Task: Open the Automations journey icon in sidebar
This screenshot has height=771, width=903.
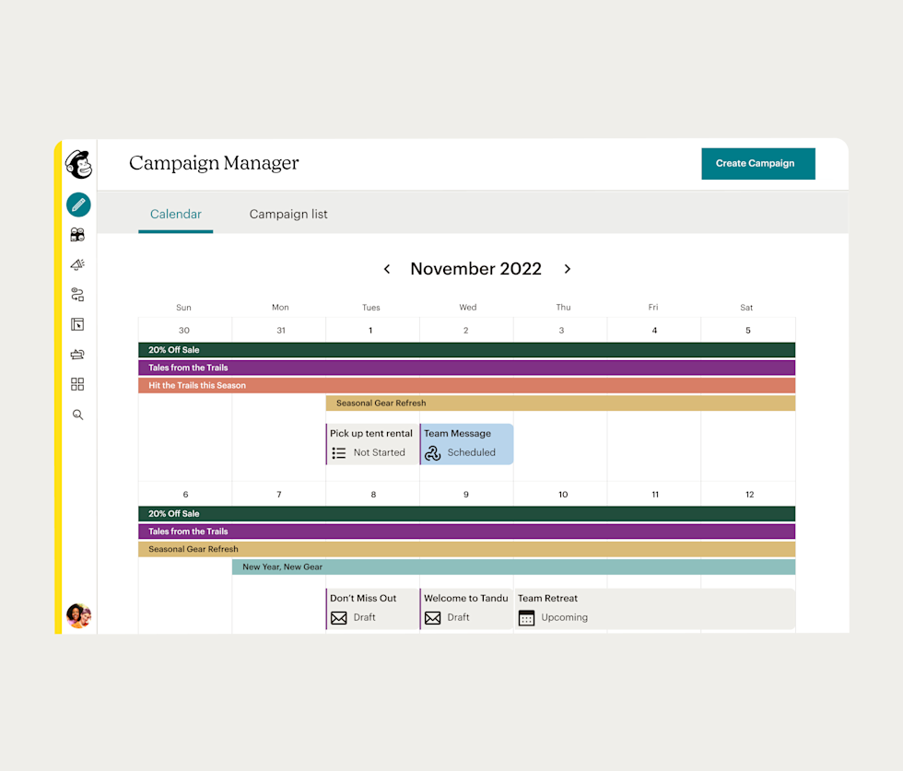Action: [77, 295]
